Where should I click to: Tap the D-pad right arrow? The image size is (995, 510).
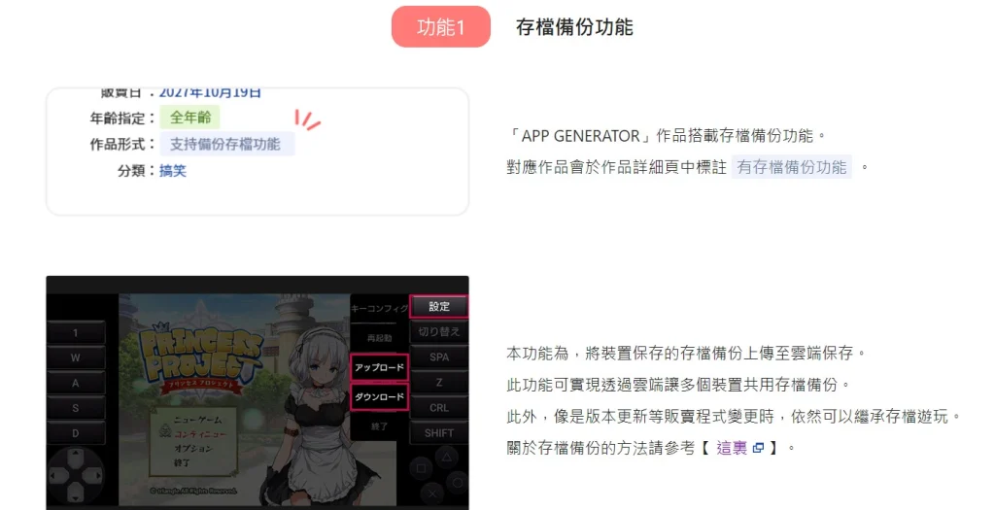click(94, 476)
